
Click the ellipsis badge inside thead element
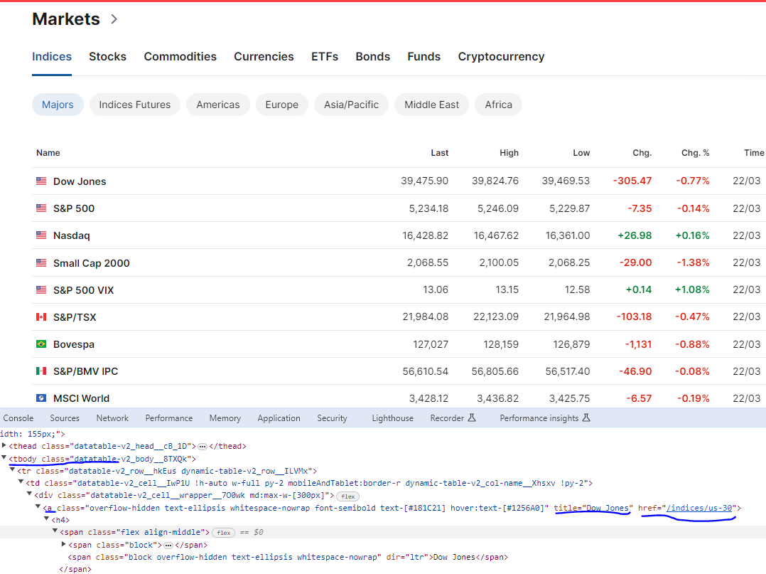[x=203, y=447]
